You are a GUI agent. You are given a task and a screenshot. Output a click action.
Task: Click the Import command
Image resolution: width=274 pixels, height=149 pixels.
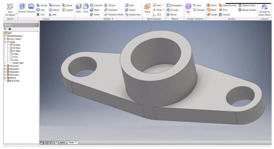(68, 10)
